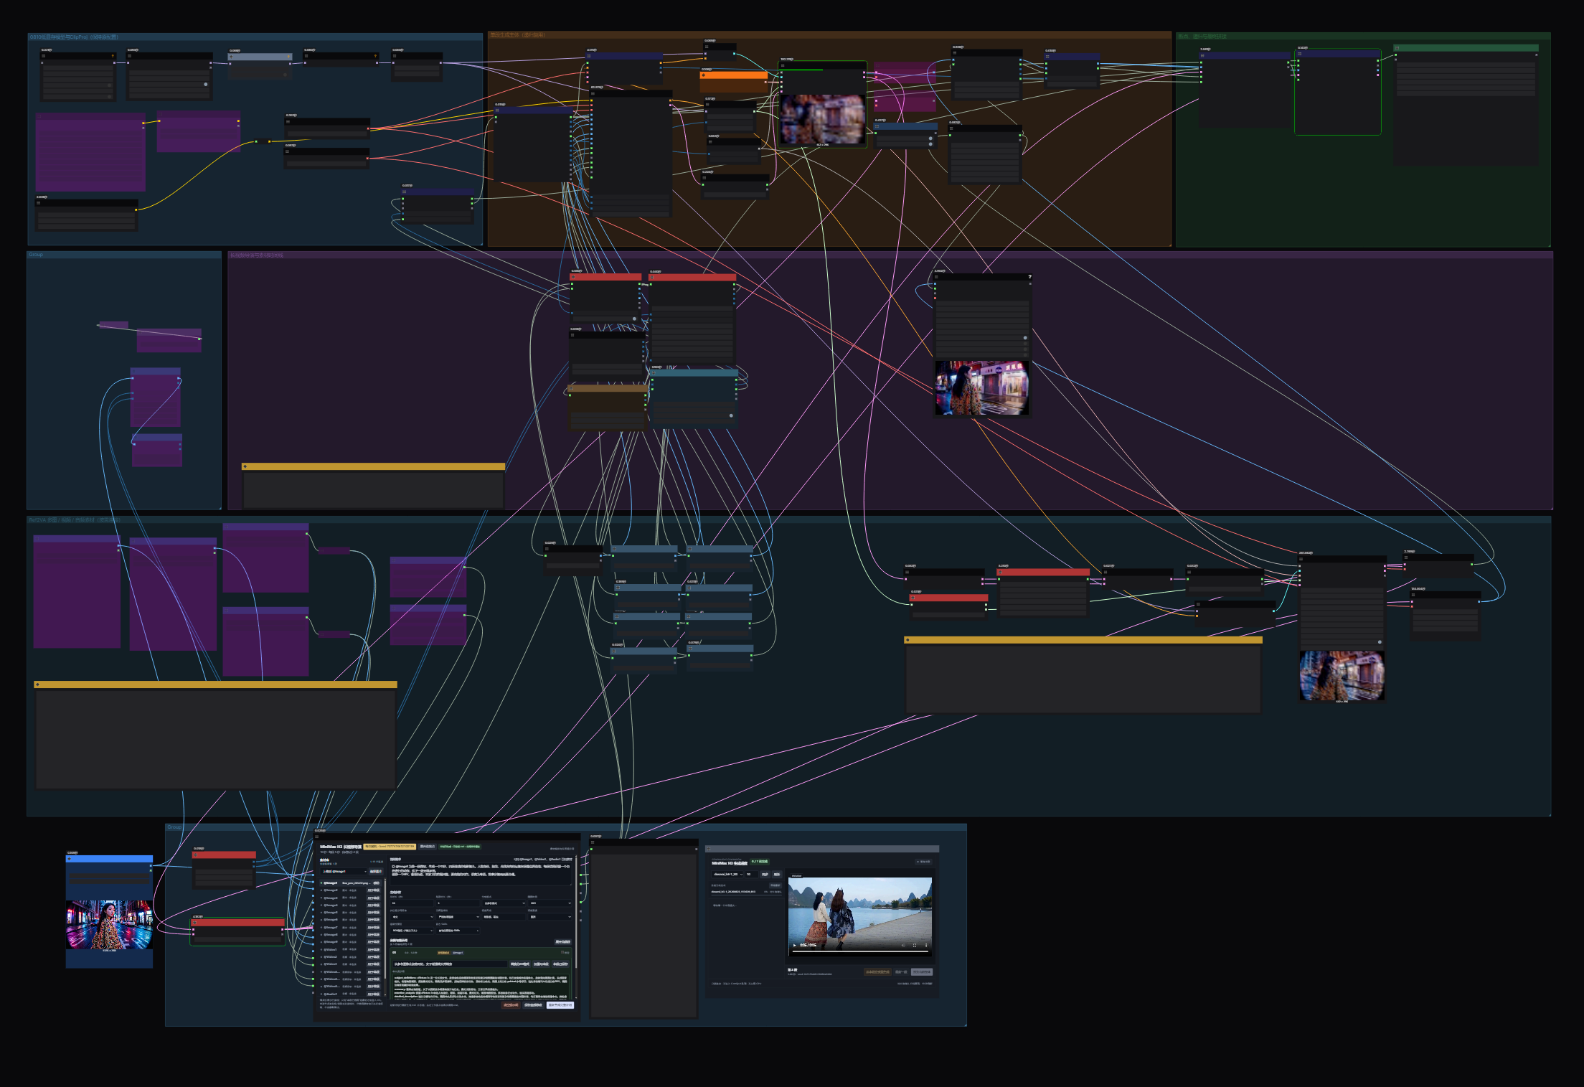Click the number field showing 10 in the generation panel
The width and height of the screenshot is (1584, 1087).
751,875
